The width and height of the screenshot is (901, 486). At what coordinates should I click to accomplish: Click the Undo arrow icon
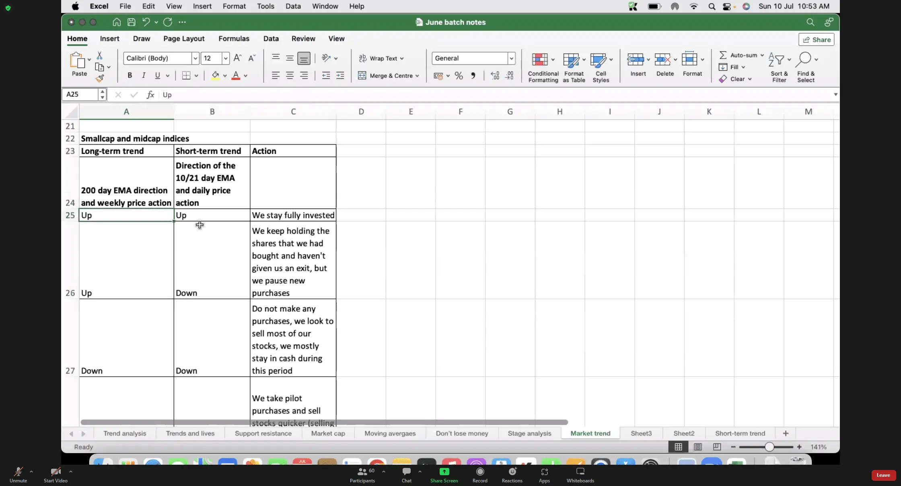pyautogui.click(x=146, y=22)
